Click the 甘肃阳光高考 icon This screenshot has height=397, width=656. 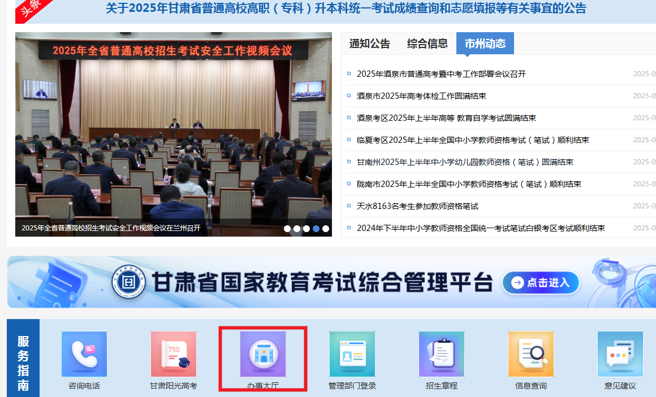[x=173, y=354]
